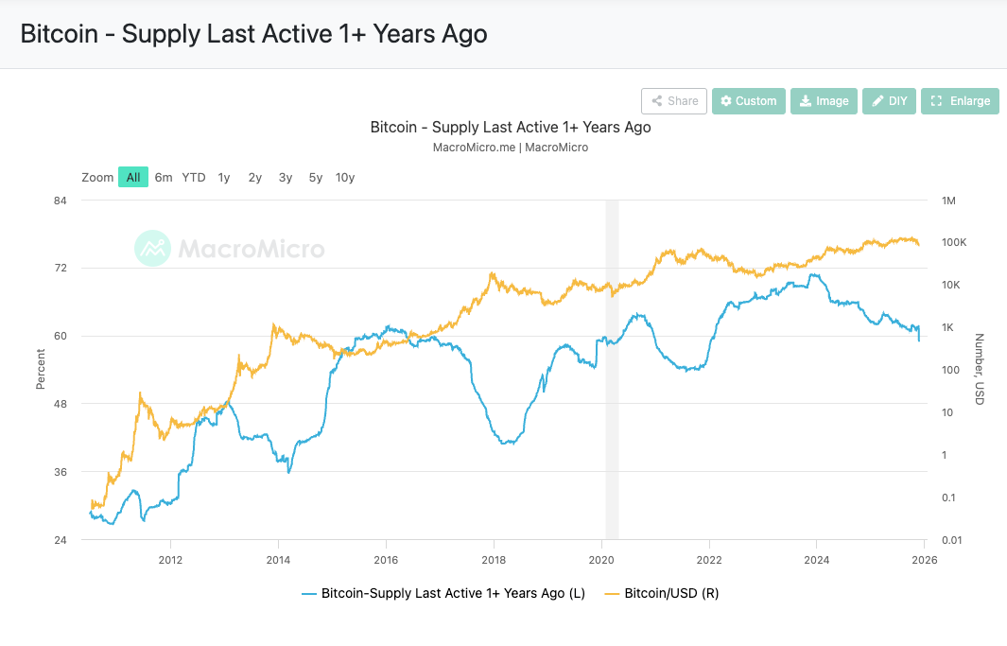Viewport: 1007px width, 646px height.
Task: Click the 5y zoom preset
Action: click(315, 177)
